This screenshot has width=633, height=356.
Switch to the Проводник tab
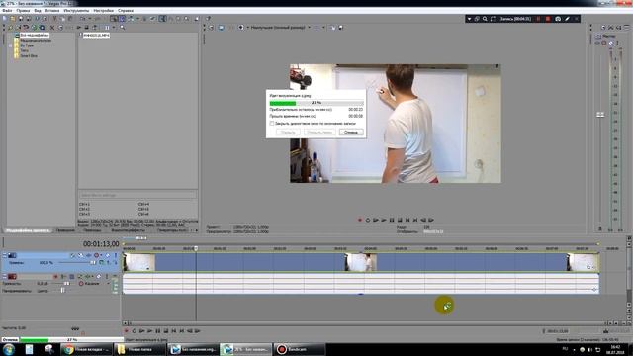pyautogui.click(x=65, y=230)
